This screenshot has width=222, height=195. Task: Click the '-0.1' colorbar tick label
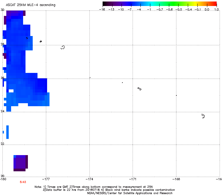[x=198, y=10]
